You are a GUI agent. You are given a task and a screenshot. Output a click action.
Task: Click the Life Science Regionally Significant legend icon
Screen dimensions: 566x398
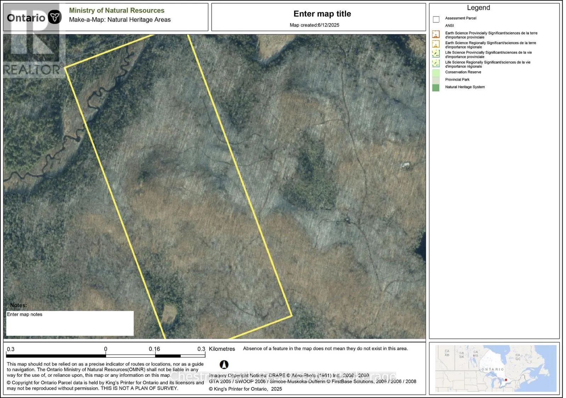click(436, 63)
